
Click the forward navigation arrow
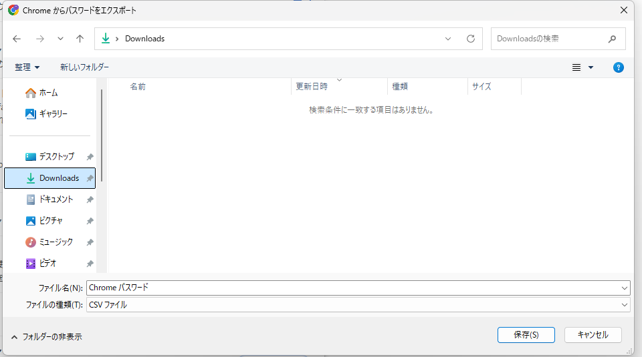click(x=39, y=39)
